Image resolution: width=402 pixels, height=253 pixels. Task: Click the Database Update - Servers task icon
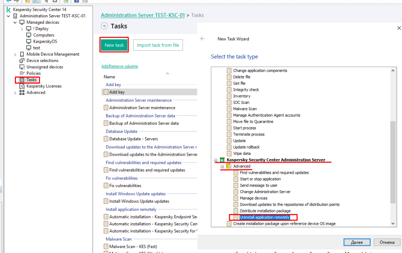click(106, 139)
